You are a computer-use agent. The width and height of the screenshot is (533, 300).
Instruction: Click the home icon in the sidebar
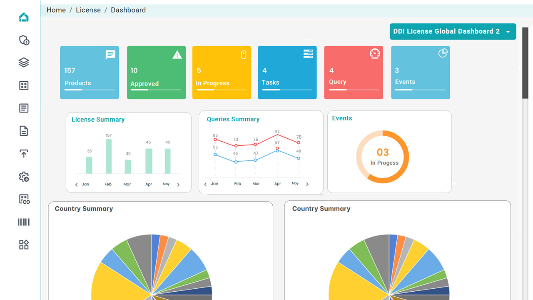click(24, 17)
